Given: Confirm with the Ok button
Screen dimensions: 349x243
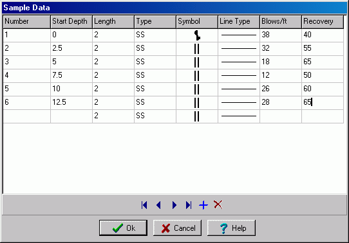Looking at the screenshot, I should point(123,228).
